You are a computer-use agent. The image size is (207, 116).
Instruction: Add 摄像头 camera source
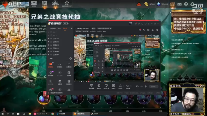tap(99, 87)
